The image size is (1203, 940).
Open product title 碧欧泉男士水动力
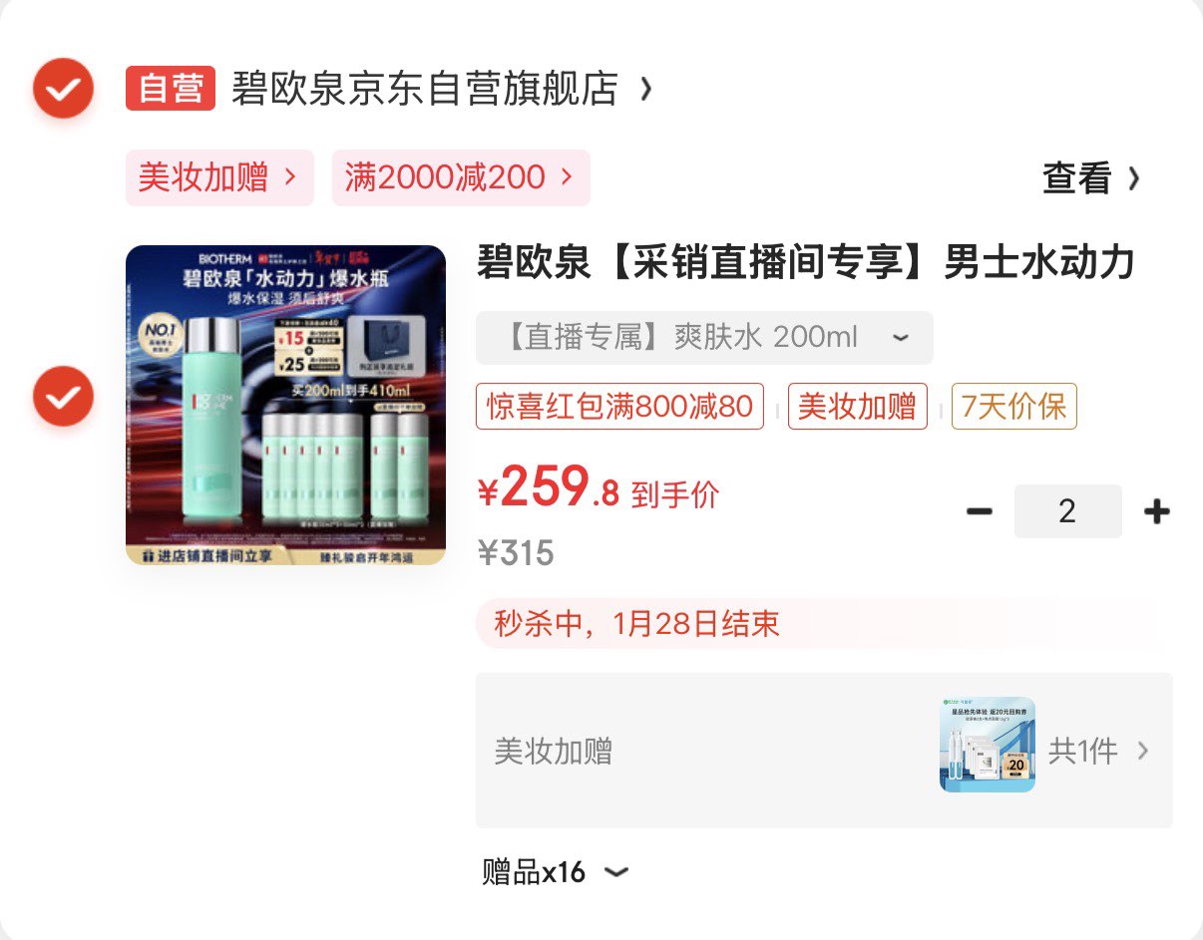(x=806, y=263)
